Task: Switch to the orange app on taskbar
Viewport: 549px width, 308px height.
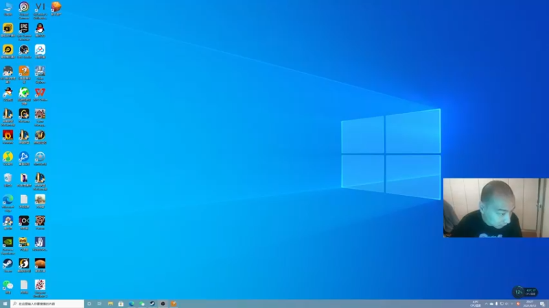Action: 174,304
